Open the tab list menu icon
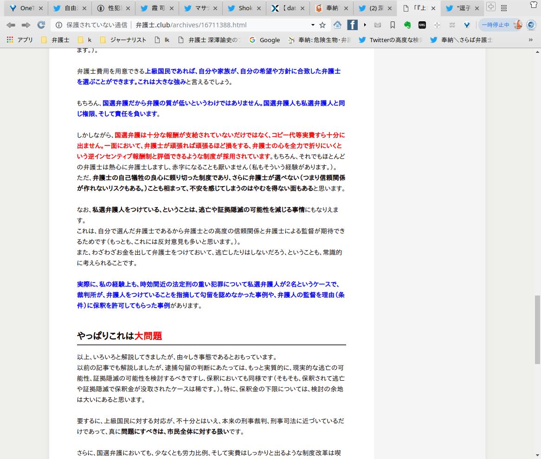The width and height of the screenshot is (541, 459). 504,7
